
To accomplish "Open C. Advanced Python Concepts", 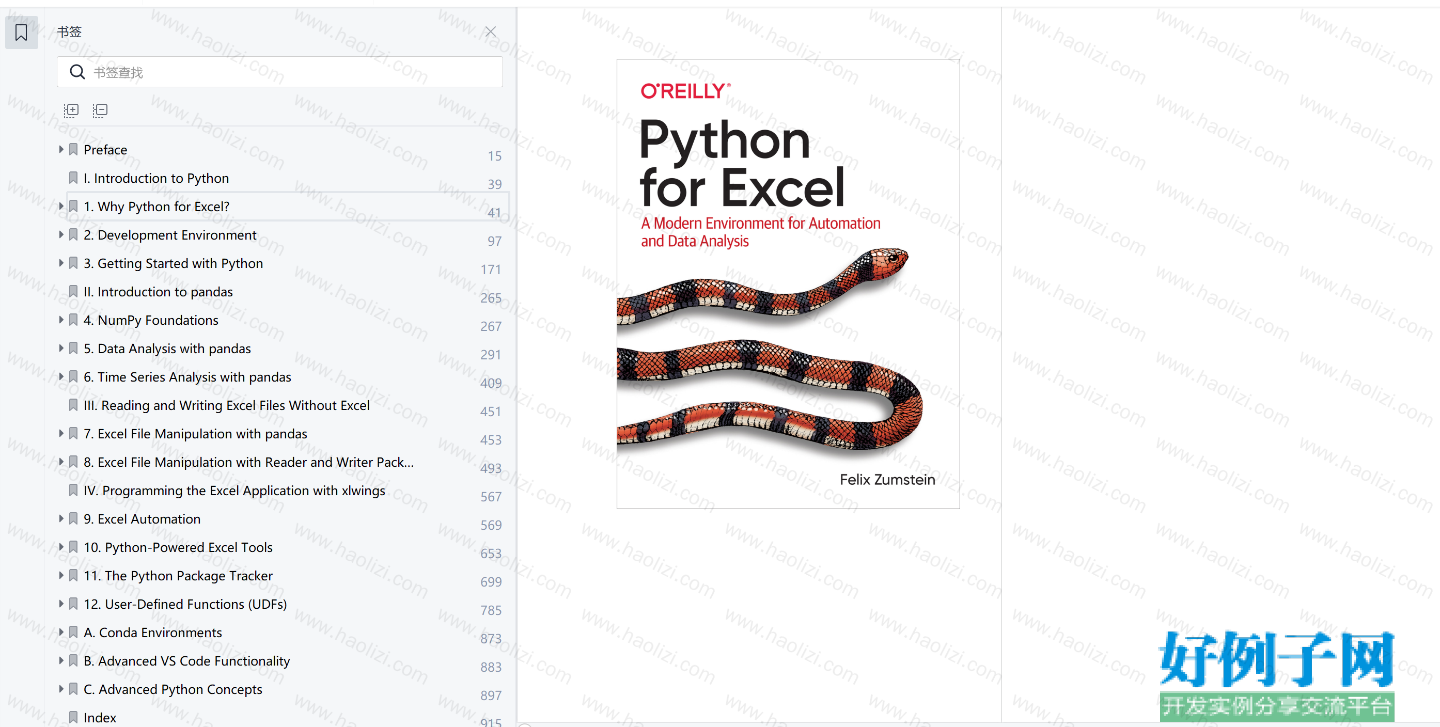I will point(173,689).
